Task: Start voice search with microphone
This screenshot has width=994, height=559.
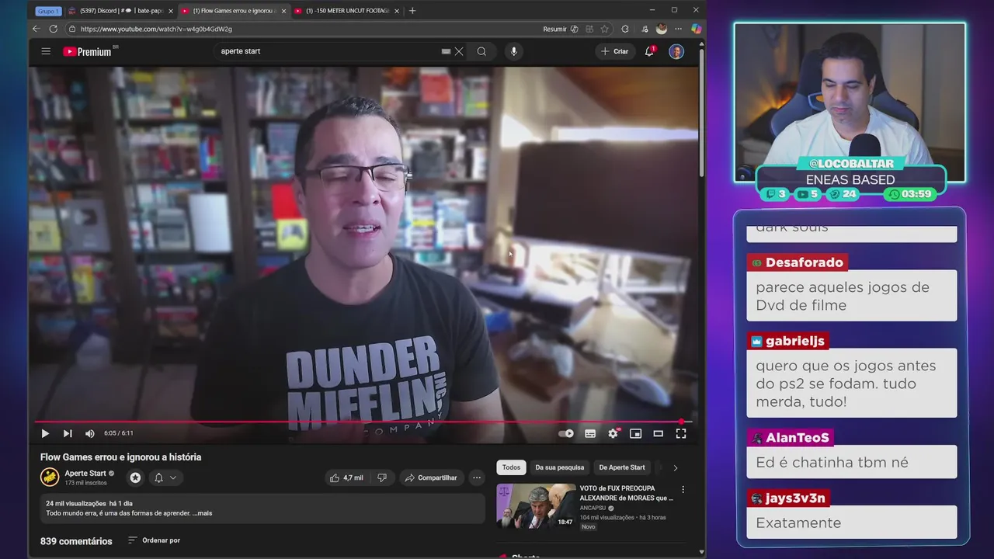Action: pyautogui.click(x=513, y=51)
